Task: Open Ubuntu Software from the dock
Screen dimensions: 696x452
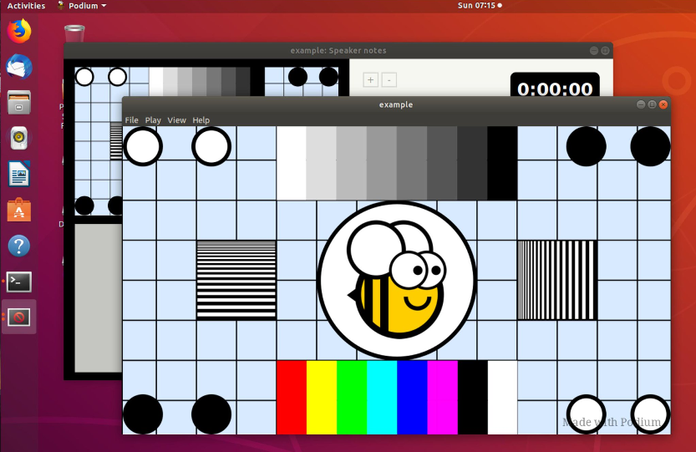Action: click(19, 210)
